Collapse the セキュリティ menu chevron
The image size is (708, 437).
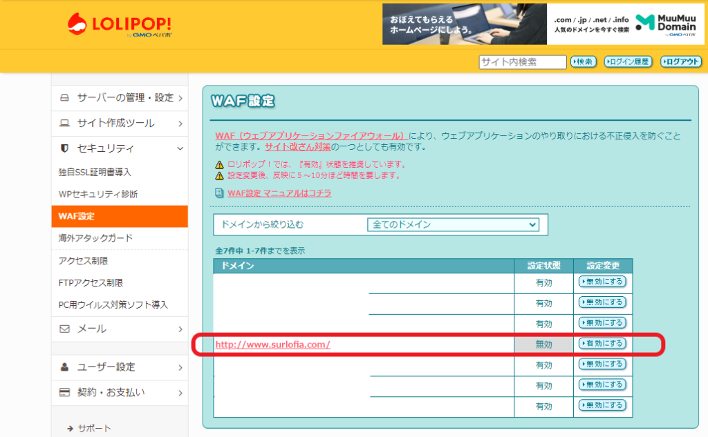pos(180,148)
